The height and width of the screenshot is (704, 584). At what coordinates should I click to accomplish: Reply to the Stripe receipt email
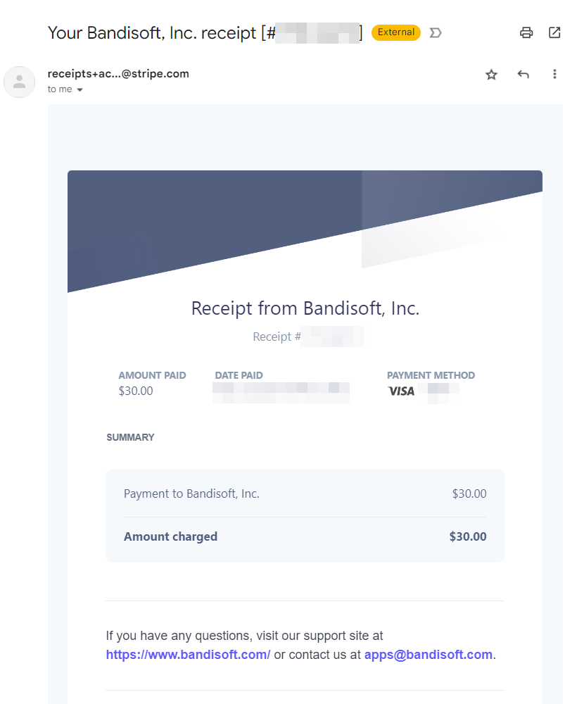click(523, 75)
